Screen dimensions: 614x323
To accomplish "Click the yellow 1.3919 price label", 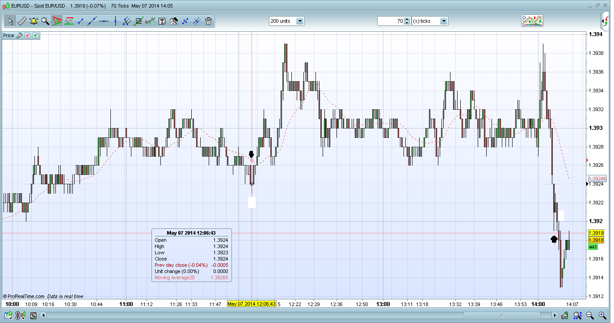I will click(596, 233).
